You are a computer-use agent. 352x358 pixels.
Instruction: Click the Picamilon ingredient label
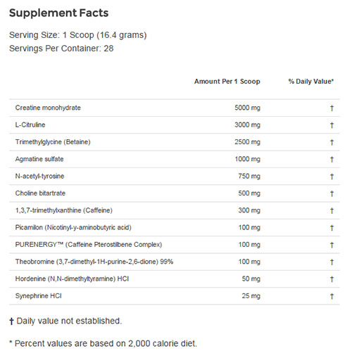click(x=73, y=228)
